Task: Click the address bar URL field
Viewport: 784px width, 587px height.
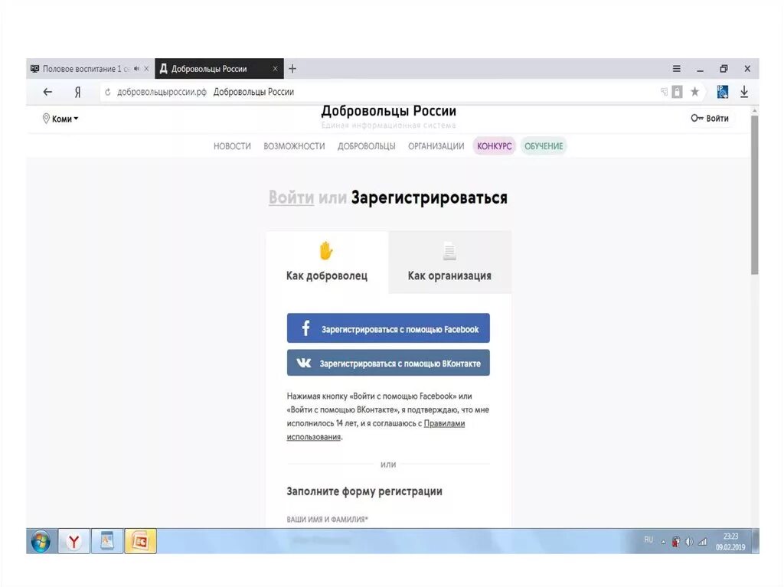Action: click(x=380, y=92)
